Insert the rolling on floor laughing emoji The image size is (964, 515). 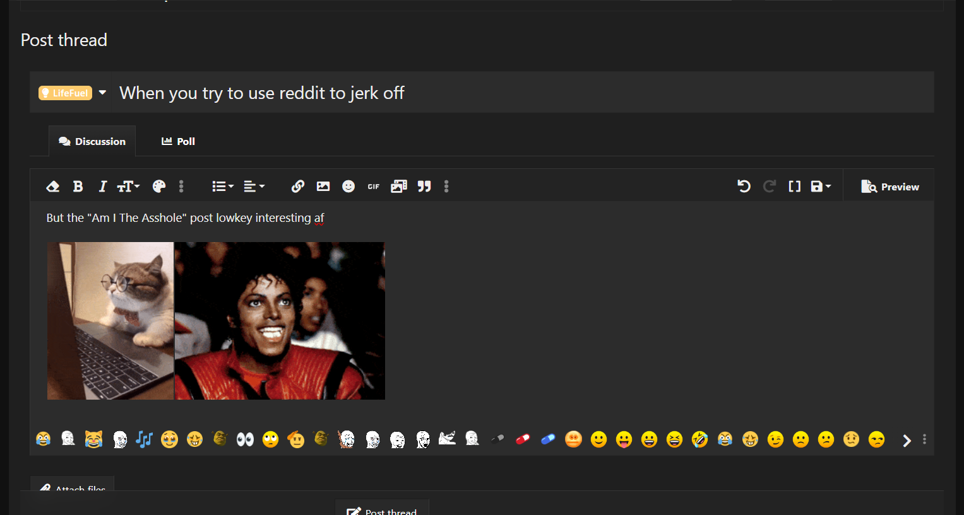tap(699, 439)
